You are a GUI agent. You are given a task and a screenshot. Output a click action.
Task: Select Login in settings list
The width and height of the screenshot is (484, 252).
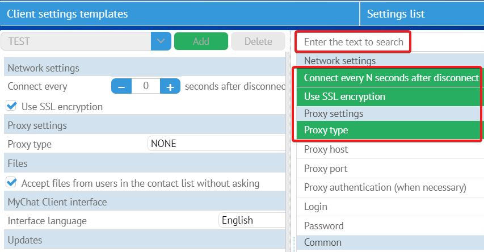317,207
